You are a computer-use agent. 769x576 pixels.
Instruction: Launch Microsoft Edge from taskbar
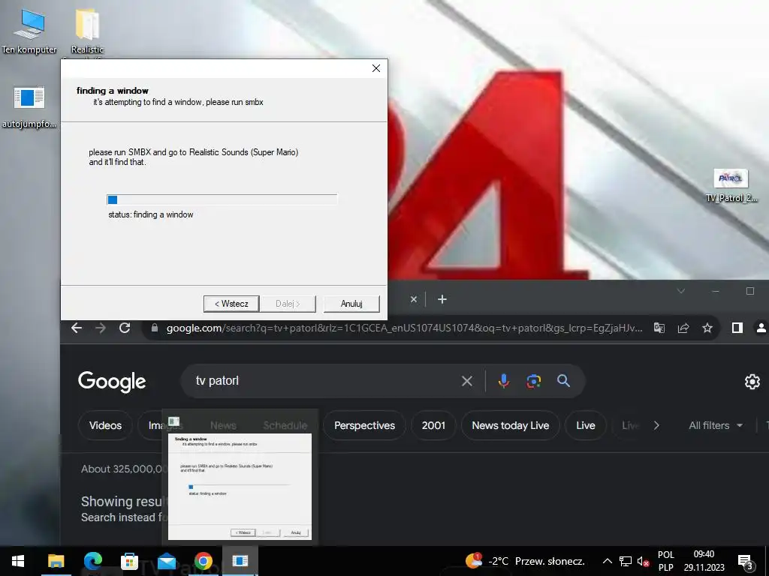point(92,561)
